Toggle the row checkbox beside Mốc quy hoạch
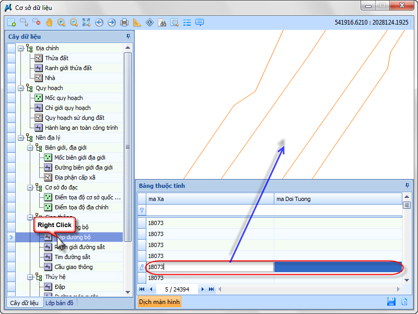418x314 pixels. [x=11, y=98]
